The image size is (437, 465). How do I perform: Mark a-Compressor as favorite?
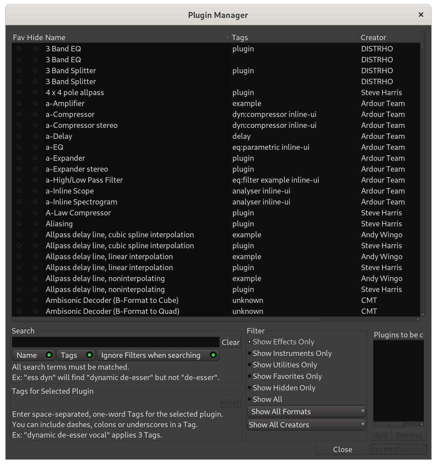tap(19, 114)
